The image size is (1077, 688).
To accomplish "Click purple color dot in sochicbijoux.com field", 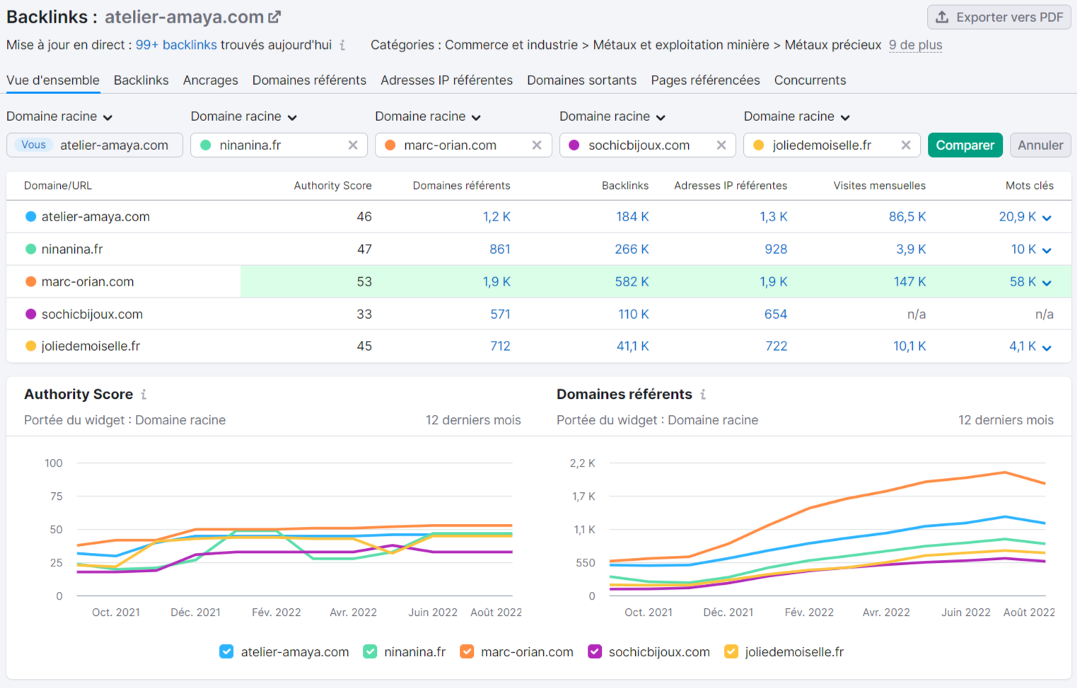I will click(x=574, y=145).
